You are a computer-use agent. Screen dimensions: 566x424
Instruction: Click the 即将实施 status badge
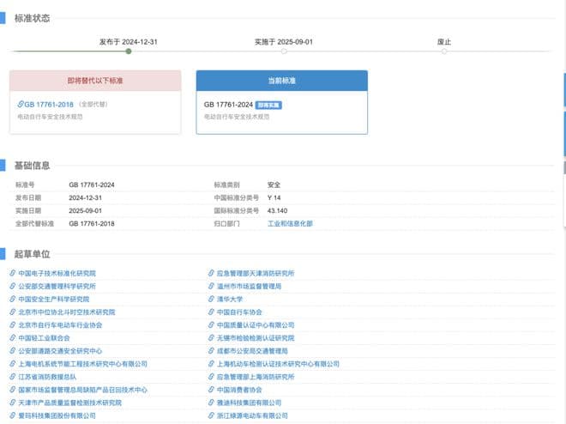268,105
